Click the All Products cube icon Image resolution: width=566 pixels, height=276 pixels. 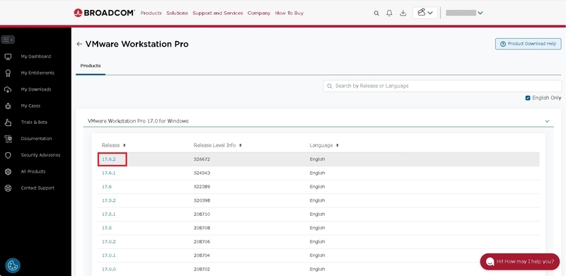pos(8,171)
